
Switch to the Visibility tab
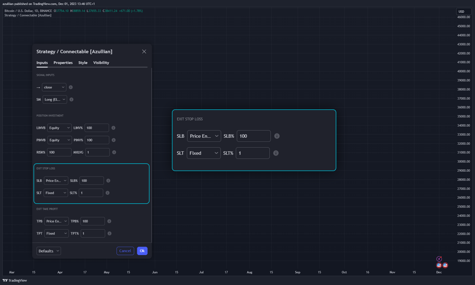point(101,63)
